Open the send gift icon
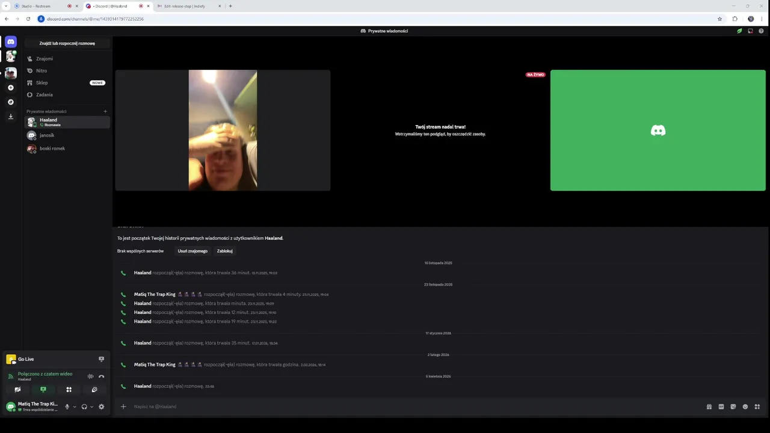This screenshot has height=433, width=770. point(709,407)
